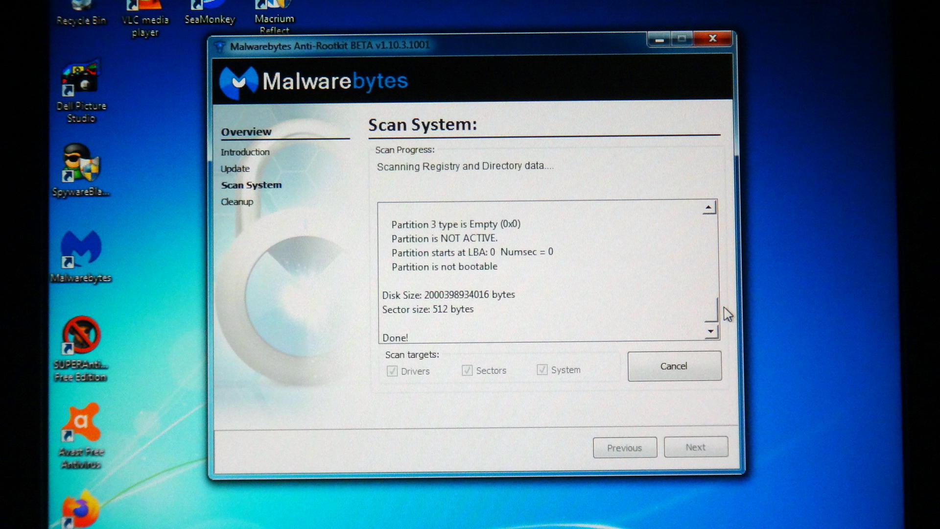
Task: Click scroll up arrow in scan log
Action: pyautogui.click(x=709, y=208)
